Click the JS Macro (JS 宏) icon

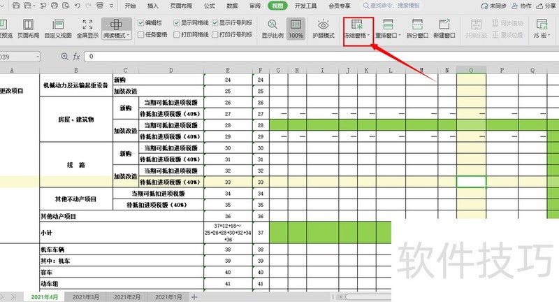click(x=542, y=24)
